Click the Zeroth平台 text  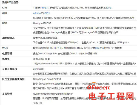tap(39, 69)
